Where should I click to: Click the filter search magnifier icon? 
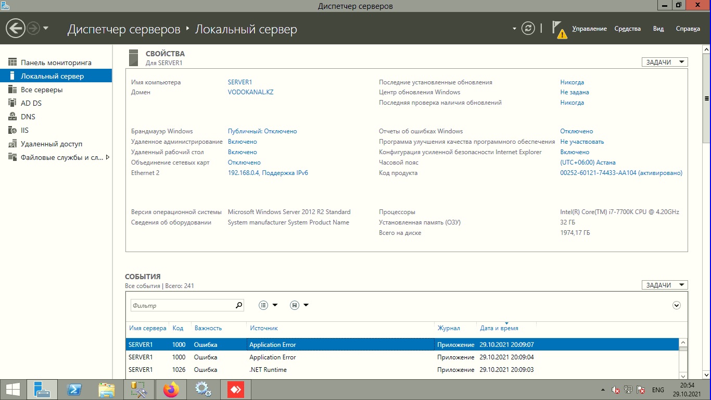pyautogui.click(x=239, y=305)
